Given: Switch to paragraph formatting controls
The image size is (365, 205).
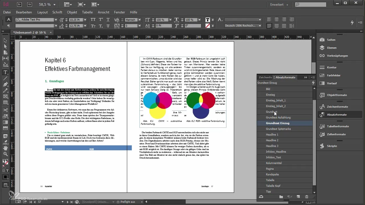Looking at the screenshot, I should coord(9,26).
